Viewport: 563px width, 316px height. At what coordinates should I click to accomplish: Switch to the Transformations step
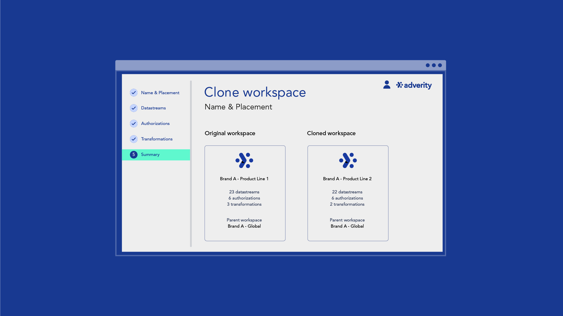tap(157, 139)
